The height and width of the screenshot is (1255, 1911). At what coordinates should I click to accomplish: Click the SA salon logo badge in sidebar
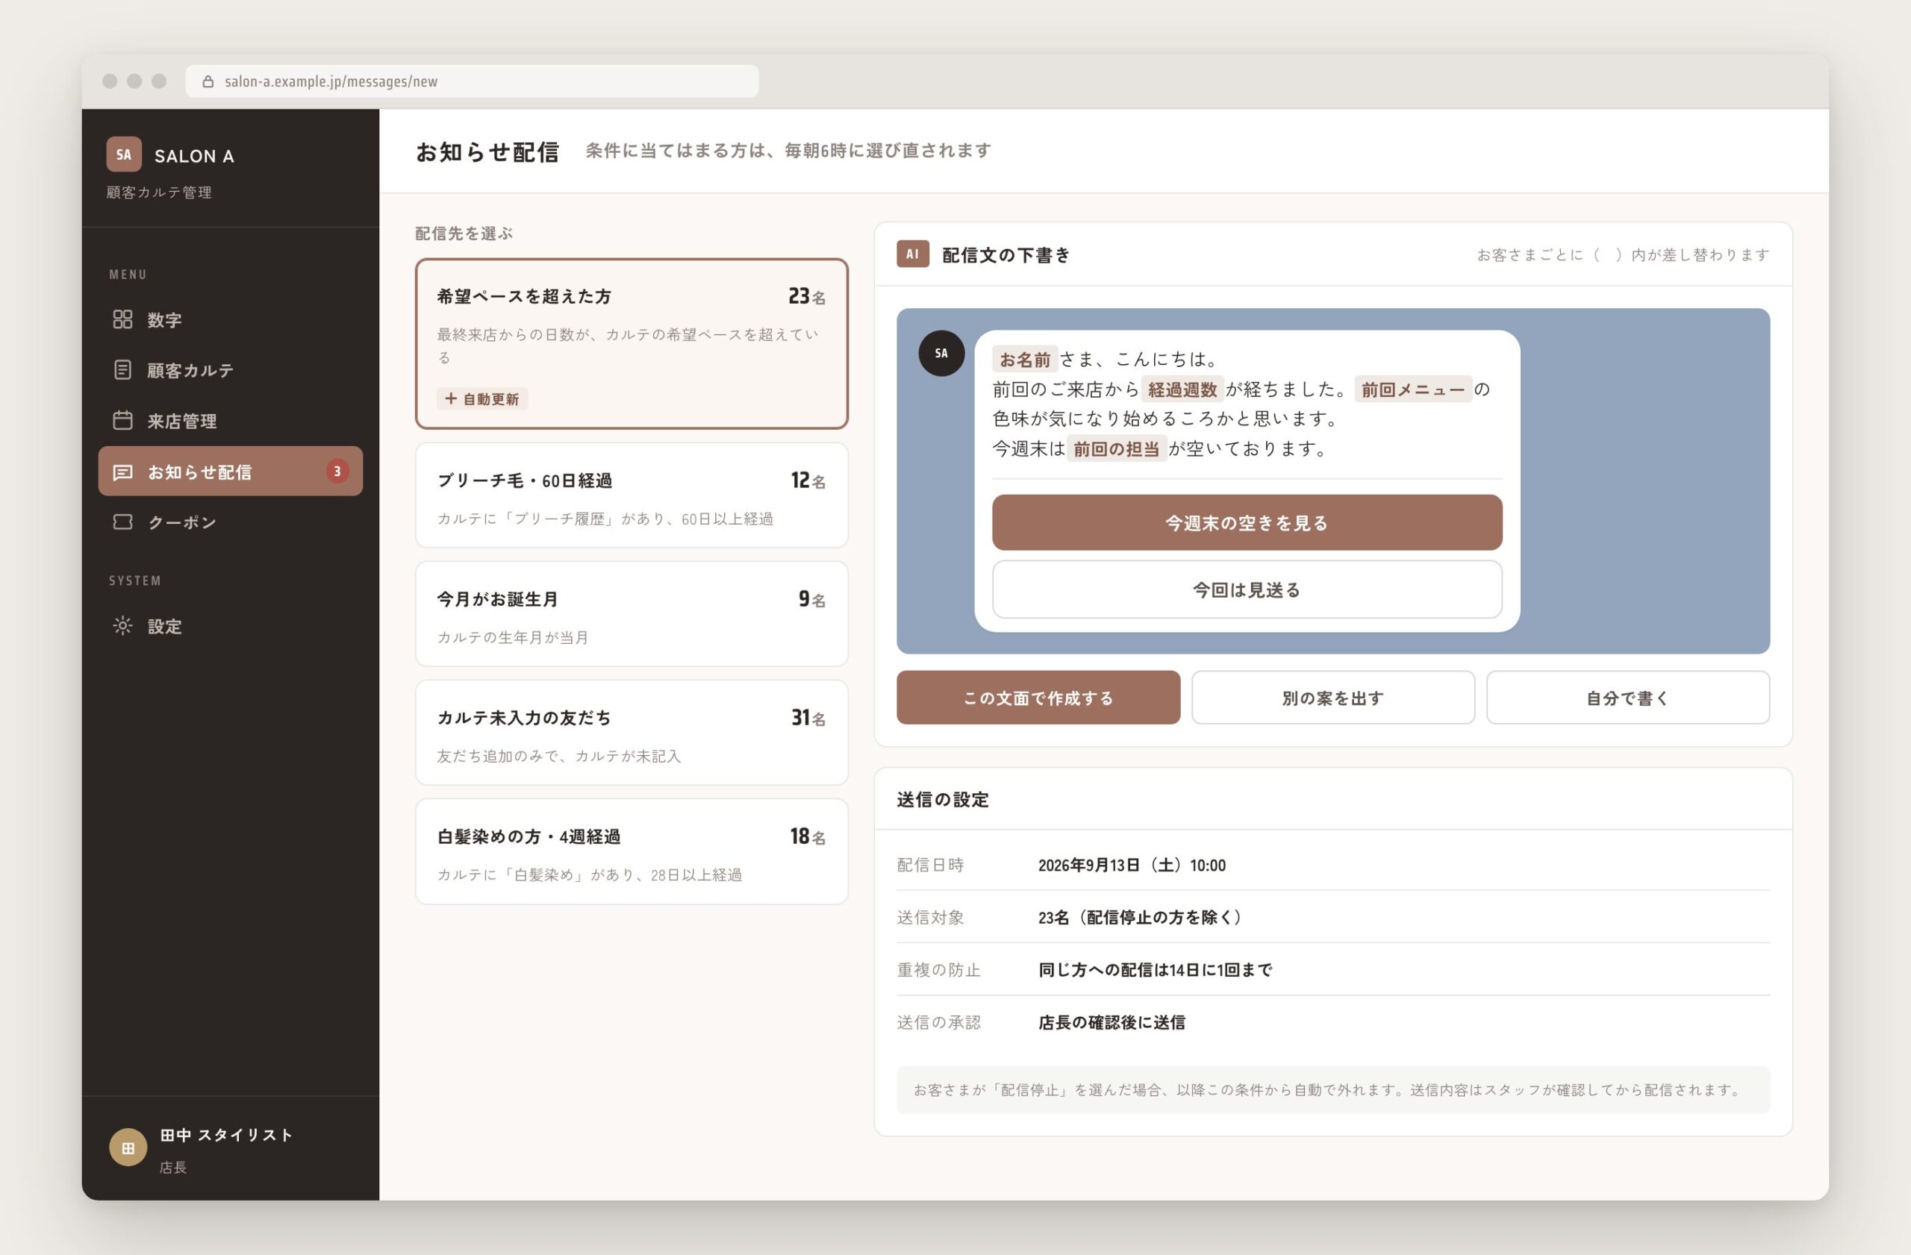click(x=124, y=154)
